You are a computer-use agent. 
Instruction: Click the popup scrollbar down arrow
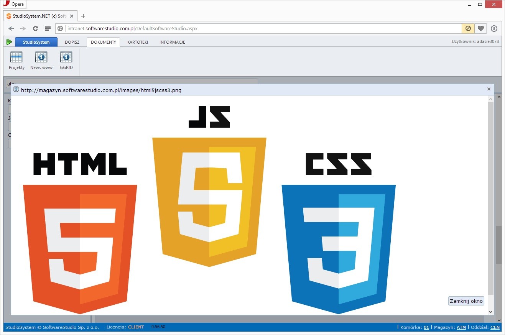[490, 312]
